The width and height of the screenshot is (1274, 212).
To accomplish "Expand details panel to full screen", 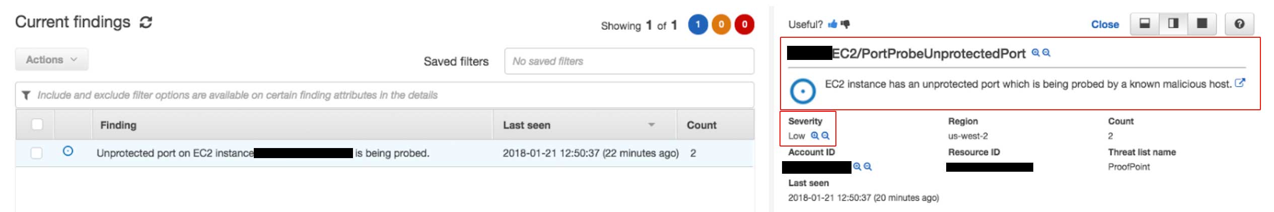I will click(x=1202, y=24).
